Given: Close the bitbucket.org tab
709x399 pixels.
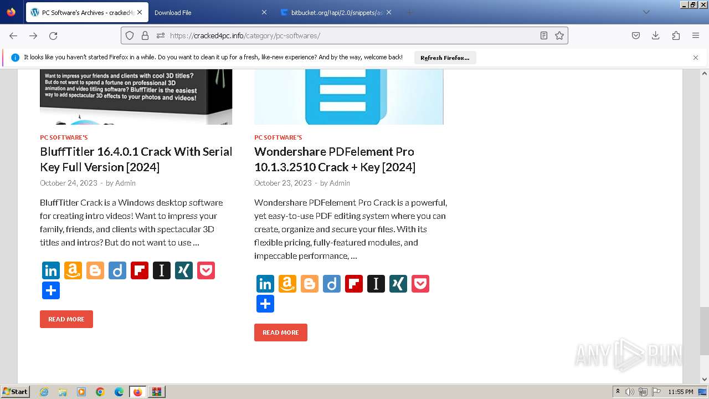Looking at the screenshot, I should tap(389, 12).
